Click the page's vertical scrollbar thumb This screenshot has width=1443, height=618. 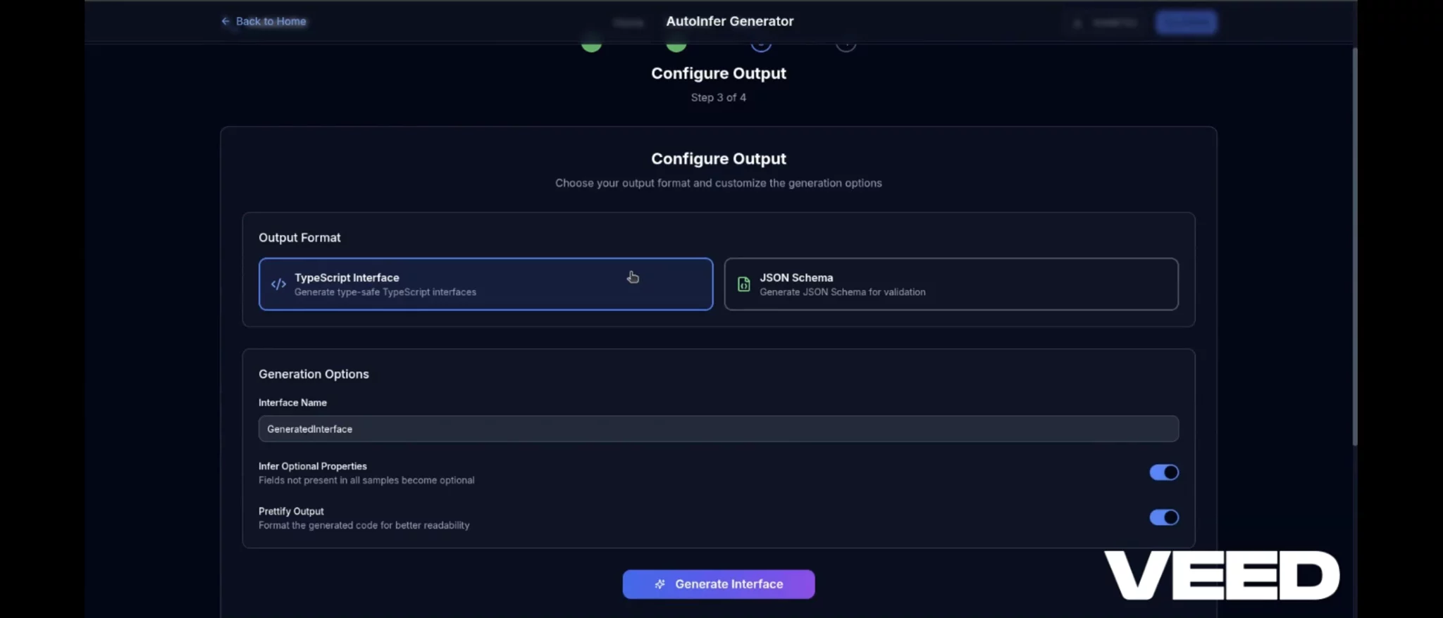click(1354, 246)
